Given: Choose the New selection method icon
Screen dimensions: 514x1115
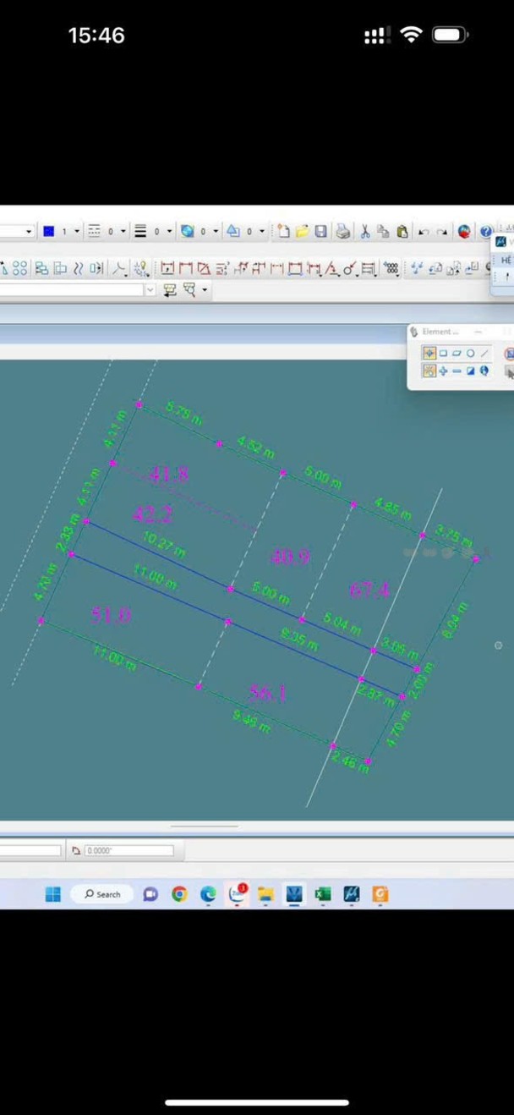Looking at the screenshot, I should pos(429,371).
